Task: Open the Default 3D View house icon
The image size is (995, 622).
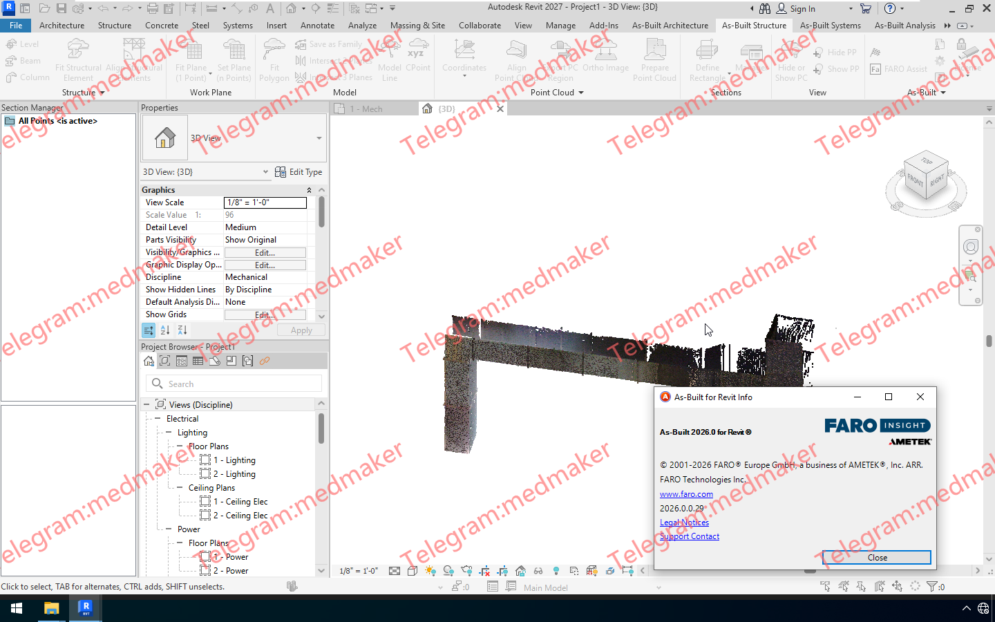Action: pyautogui.click(x=292, y=9)
